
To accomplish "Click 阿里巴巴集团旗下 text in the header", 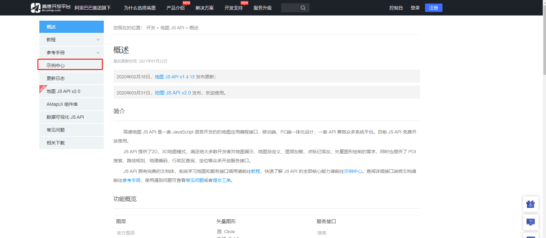I will pos(93,8).
